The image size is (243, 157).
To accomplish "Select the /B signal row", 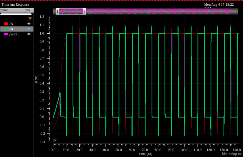I will 17,29.
